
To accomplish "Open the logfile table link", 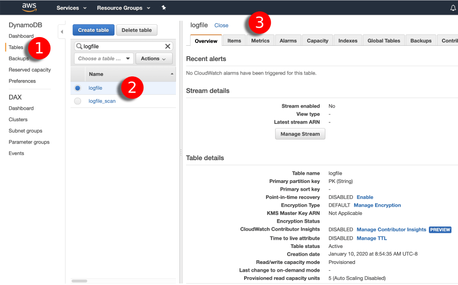I will [96, 88].
